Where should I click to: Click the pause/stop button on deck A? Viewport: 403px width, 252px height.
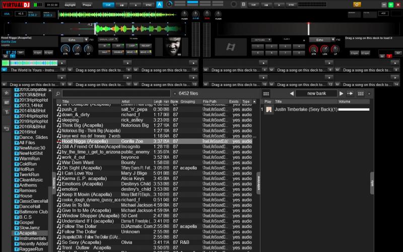tap(122, 5)
